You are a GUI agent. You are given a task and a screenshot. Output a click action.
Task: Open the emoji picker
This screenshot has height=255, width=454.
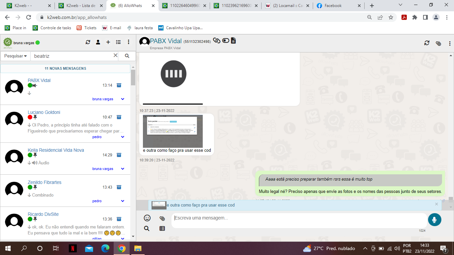[x=147, y=218]
